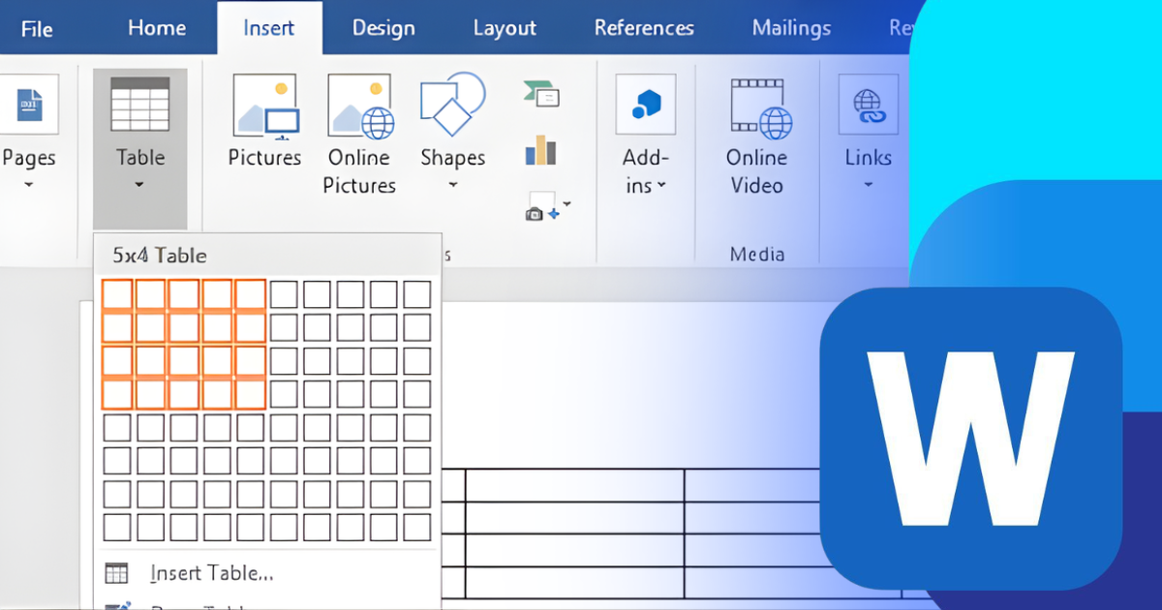
Task: Expand the Links dropdown arrow
Action: point(868,185)
